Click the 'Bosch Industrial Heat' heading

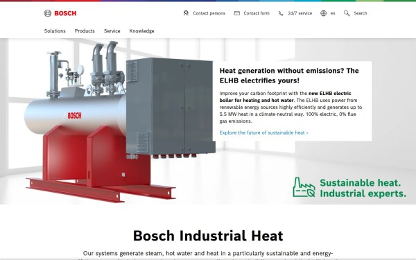[x=208, y=236]
